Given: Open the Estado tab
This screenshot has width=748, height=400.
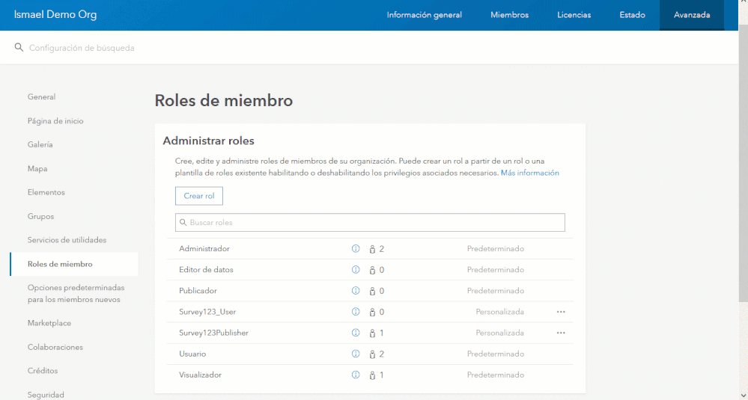Looking at the screenshot, I should tap(632, 15).
